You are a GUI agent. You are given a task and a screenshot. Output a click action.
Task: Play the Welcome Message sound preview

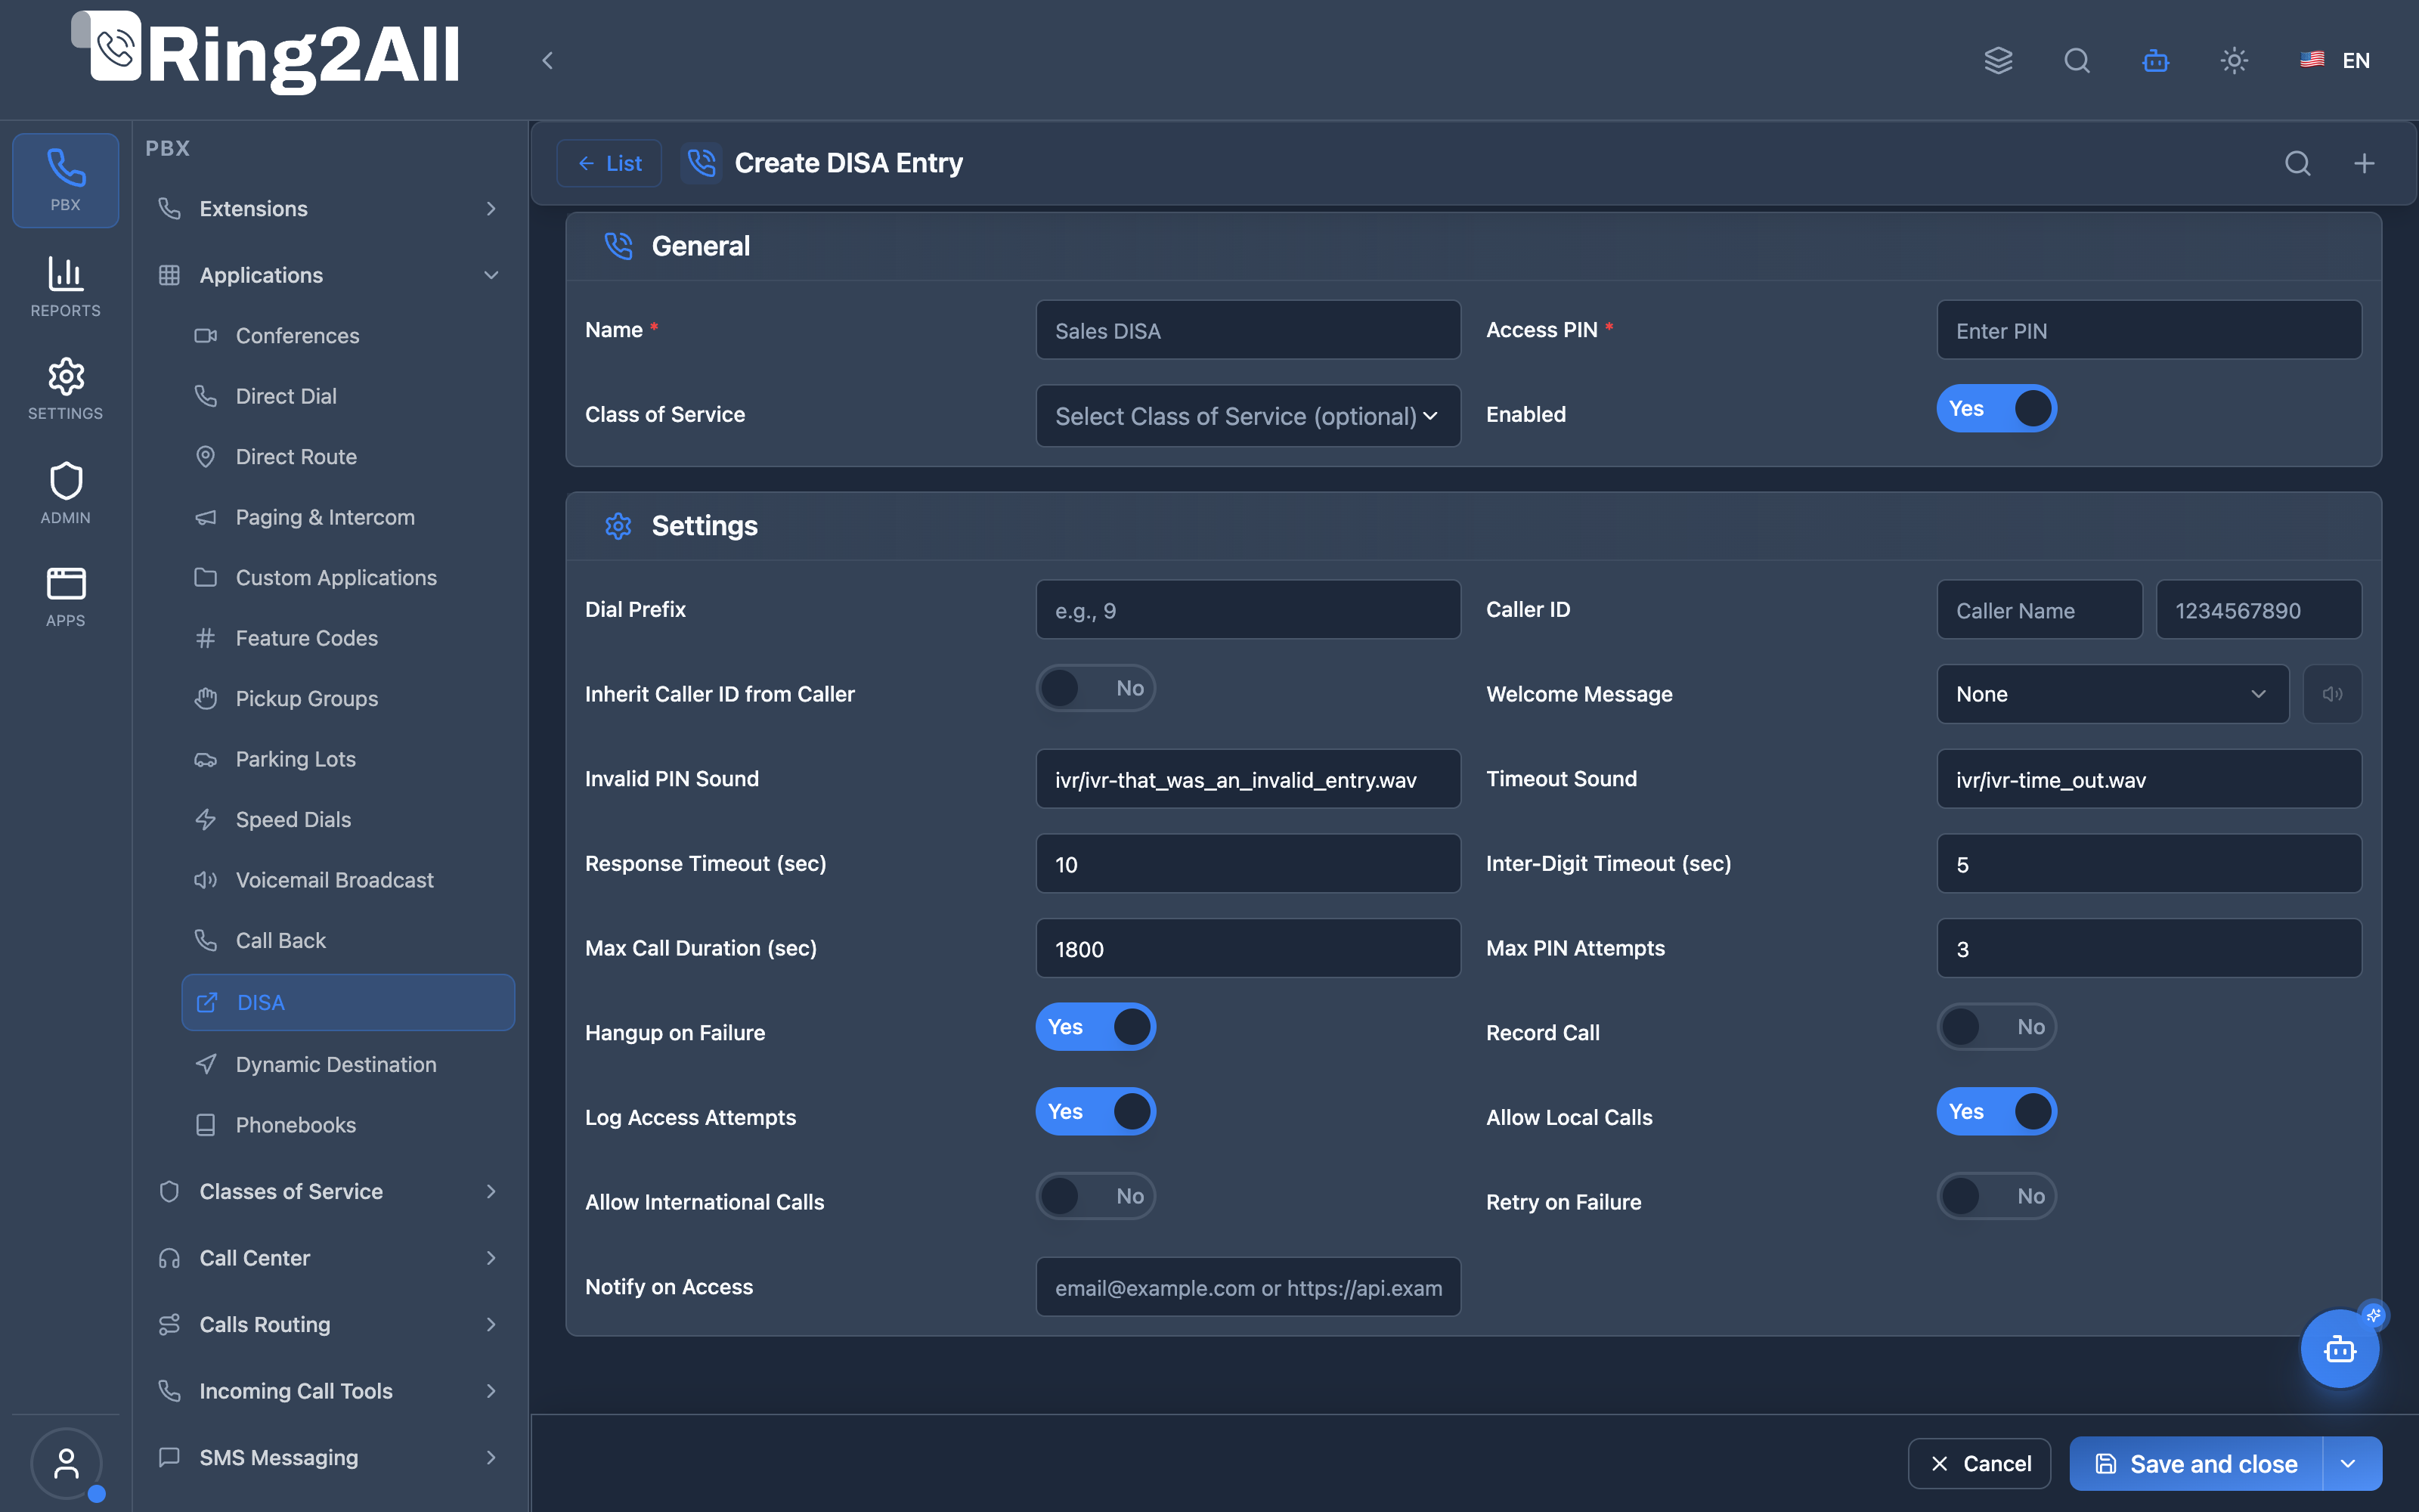(2333, 694)
